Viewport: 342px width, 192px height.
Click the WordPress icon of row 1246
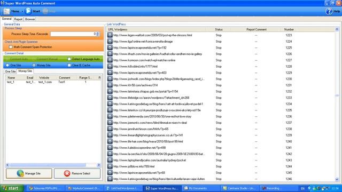(110, 179)
